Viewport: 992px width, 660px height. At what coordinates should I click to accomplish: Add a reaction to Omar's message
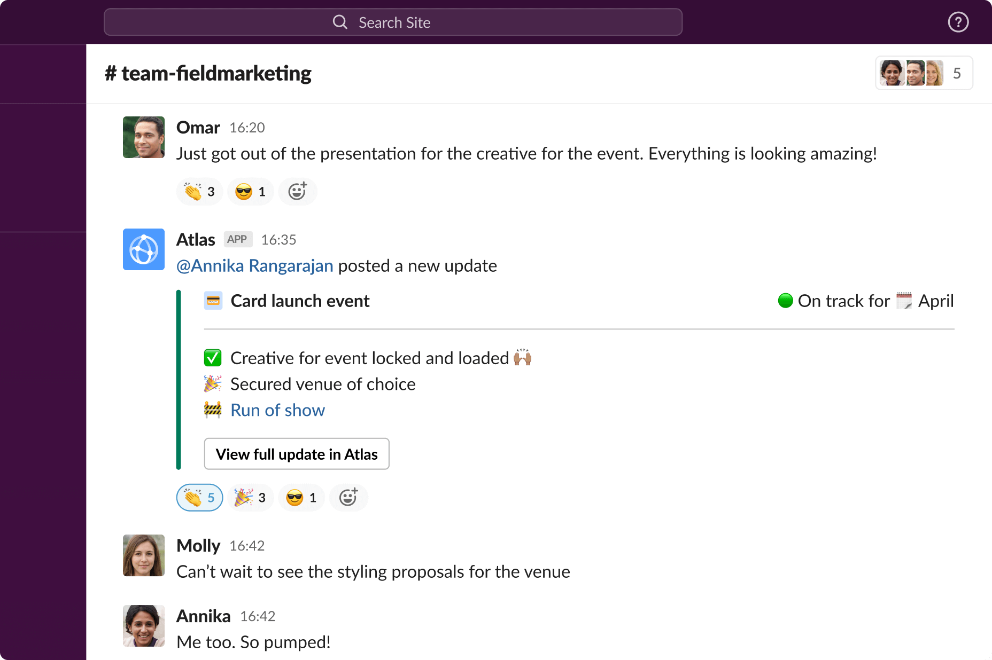[x=298, y=191]
